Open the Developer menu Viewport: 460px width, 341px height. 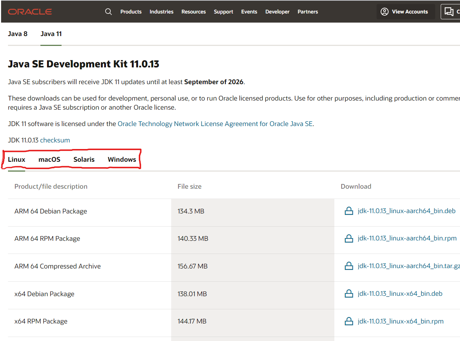click(277, 12)
